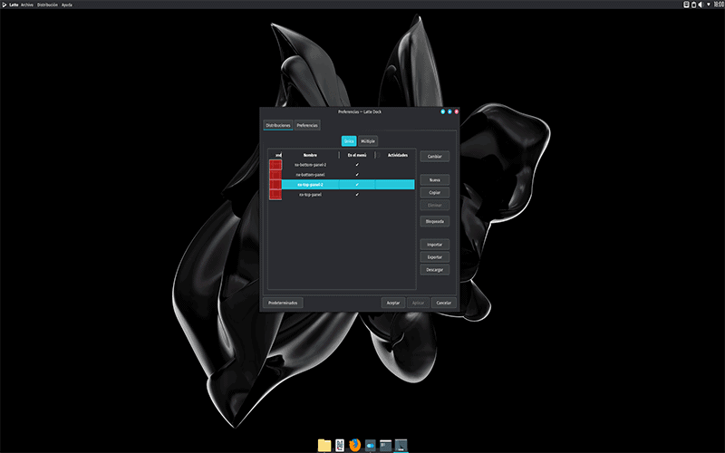The width and height of the screenshot is (725, 453).
Task: Click the Latte logo in top panel
Action: click(4, 5)
